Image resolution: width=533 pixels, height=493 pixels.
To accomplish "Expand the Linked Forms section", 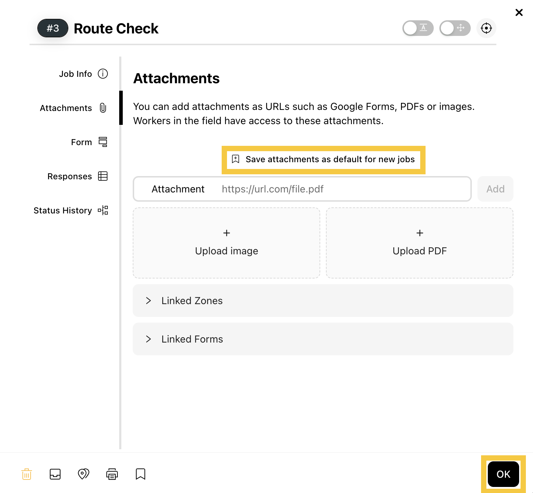I will click(x=323, y=339).
